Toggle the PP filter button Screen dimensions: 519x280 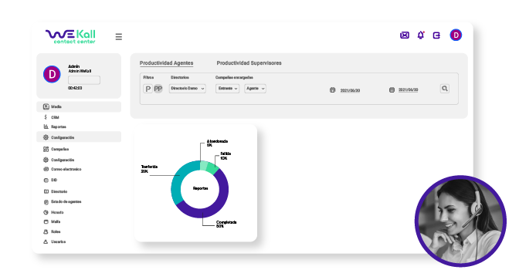(x=158, y=89)
